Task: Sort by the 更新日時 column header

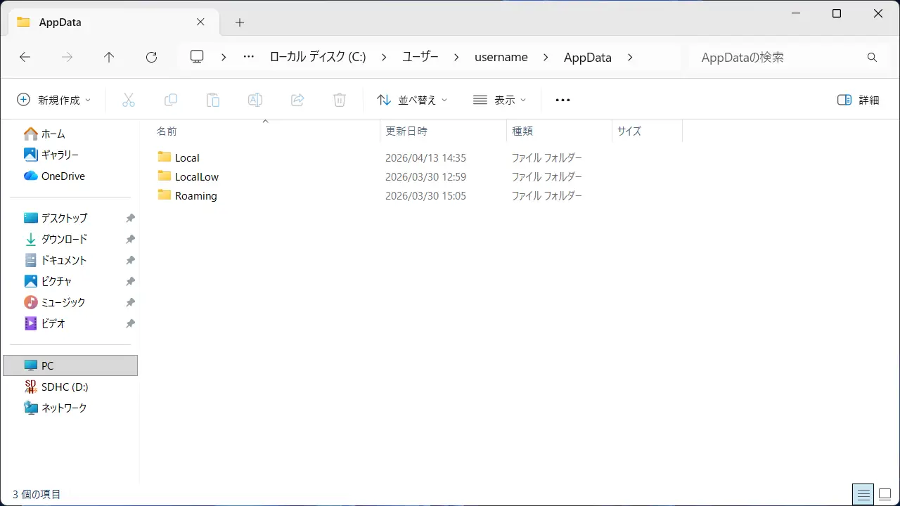Action: pyautogui.click(x=443, y=131)
